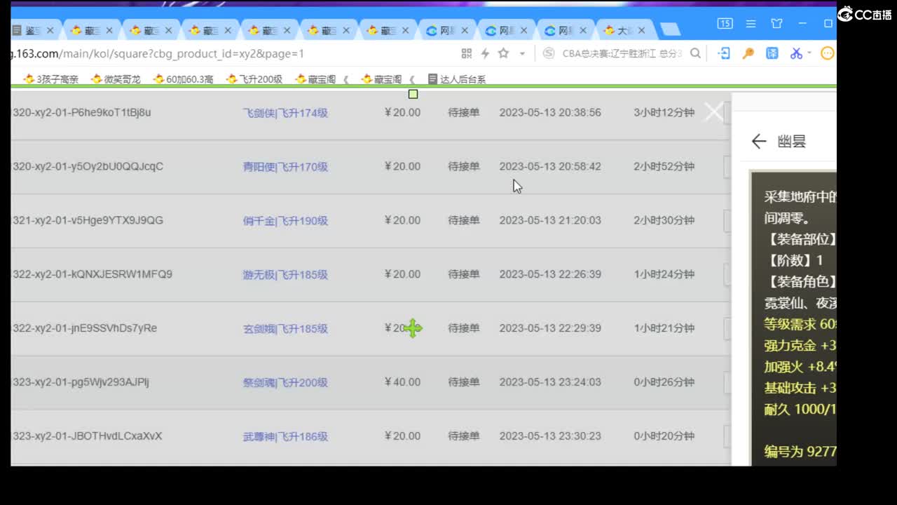The image size is (897, 505).
Task: Open link 玄剑娥|飞升185级
Action: click(285, 329)
